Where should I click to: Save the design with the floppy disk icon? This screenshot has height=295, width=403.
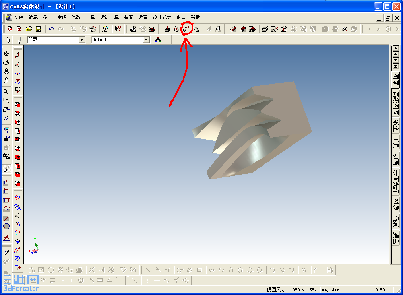pos(39,29)
